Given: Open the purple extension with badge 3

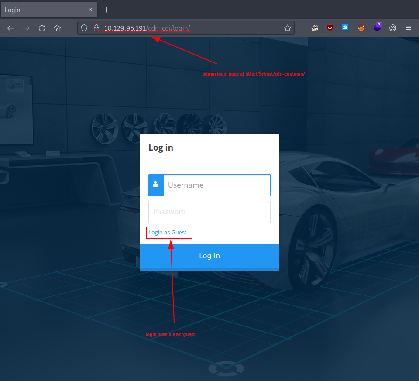Looking at the screenshot, I should click(377, 27).
